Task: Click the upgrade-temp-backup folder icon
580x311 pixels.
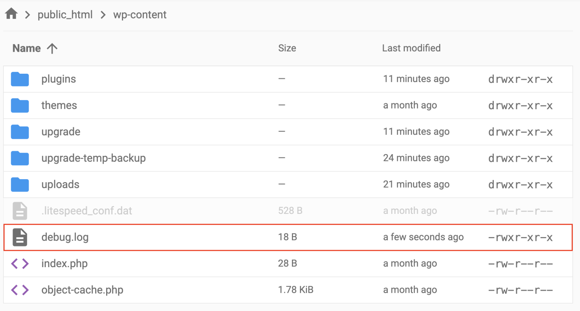Action: tap(20, 158)
